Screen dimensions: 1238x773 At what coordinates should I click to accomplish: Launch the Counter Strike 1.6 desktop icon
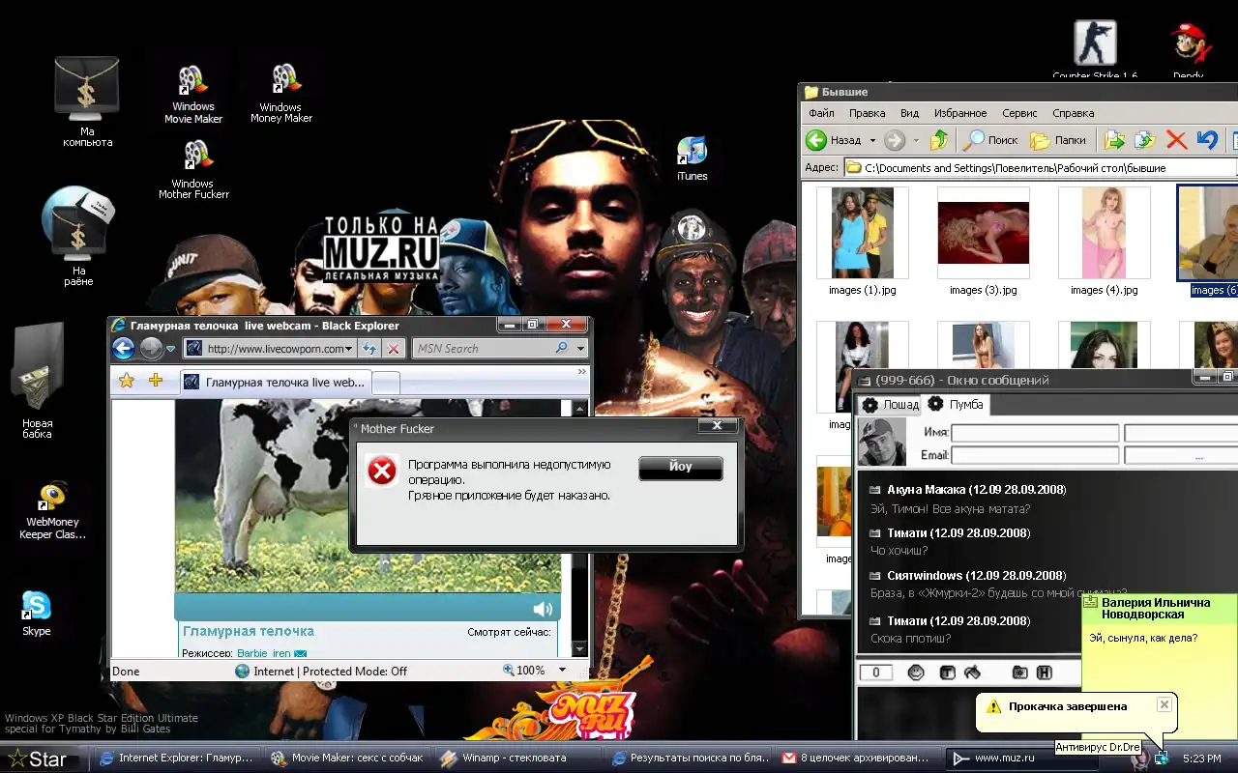1095,45
